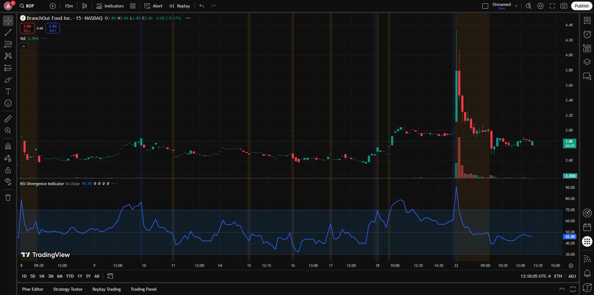This screenshot has height=295, width=594.
Task: Open the 15m interval dropdown
Action: tap(69, 6)
